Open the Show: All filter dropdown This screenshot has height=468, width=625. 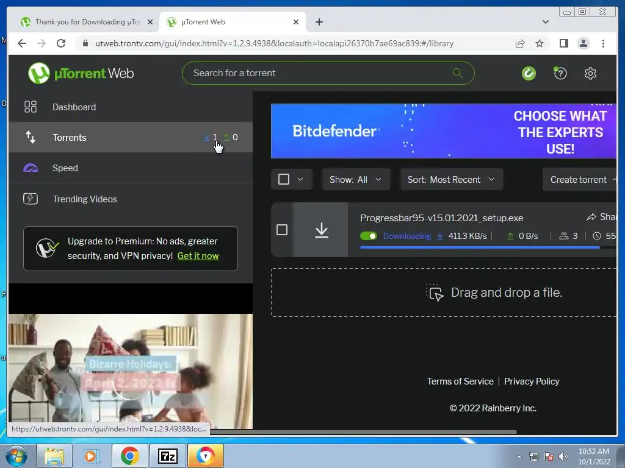[x=356, y=180]
